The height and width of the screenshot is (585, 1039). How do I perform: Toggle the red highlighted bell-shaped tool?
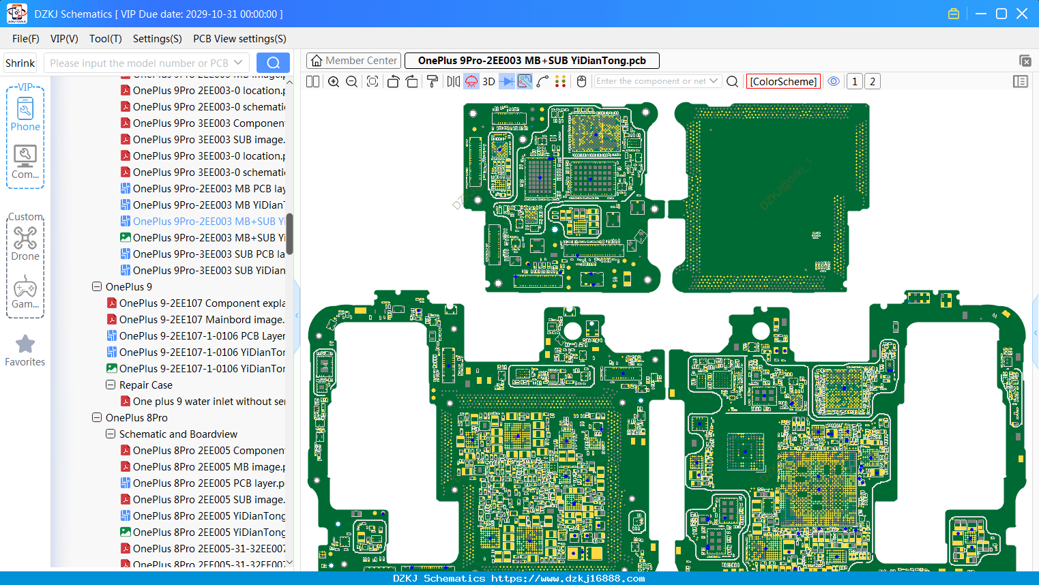(471, 82)
